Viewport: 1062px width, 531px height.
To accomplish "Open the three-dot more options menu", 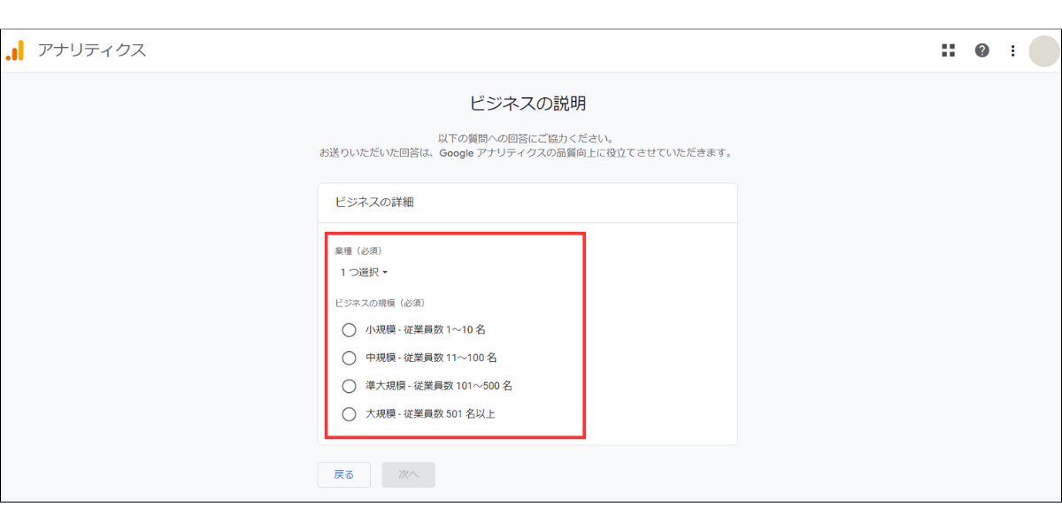I will 1012,50.
